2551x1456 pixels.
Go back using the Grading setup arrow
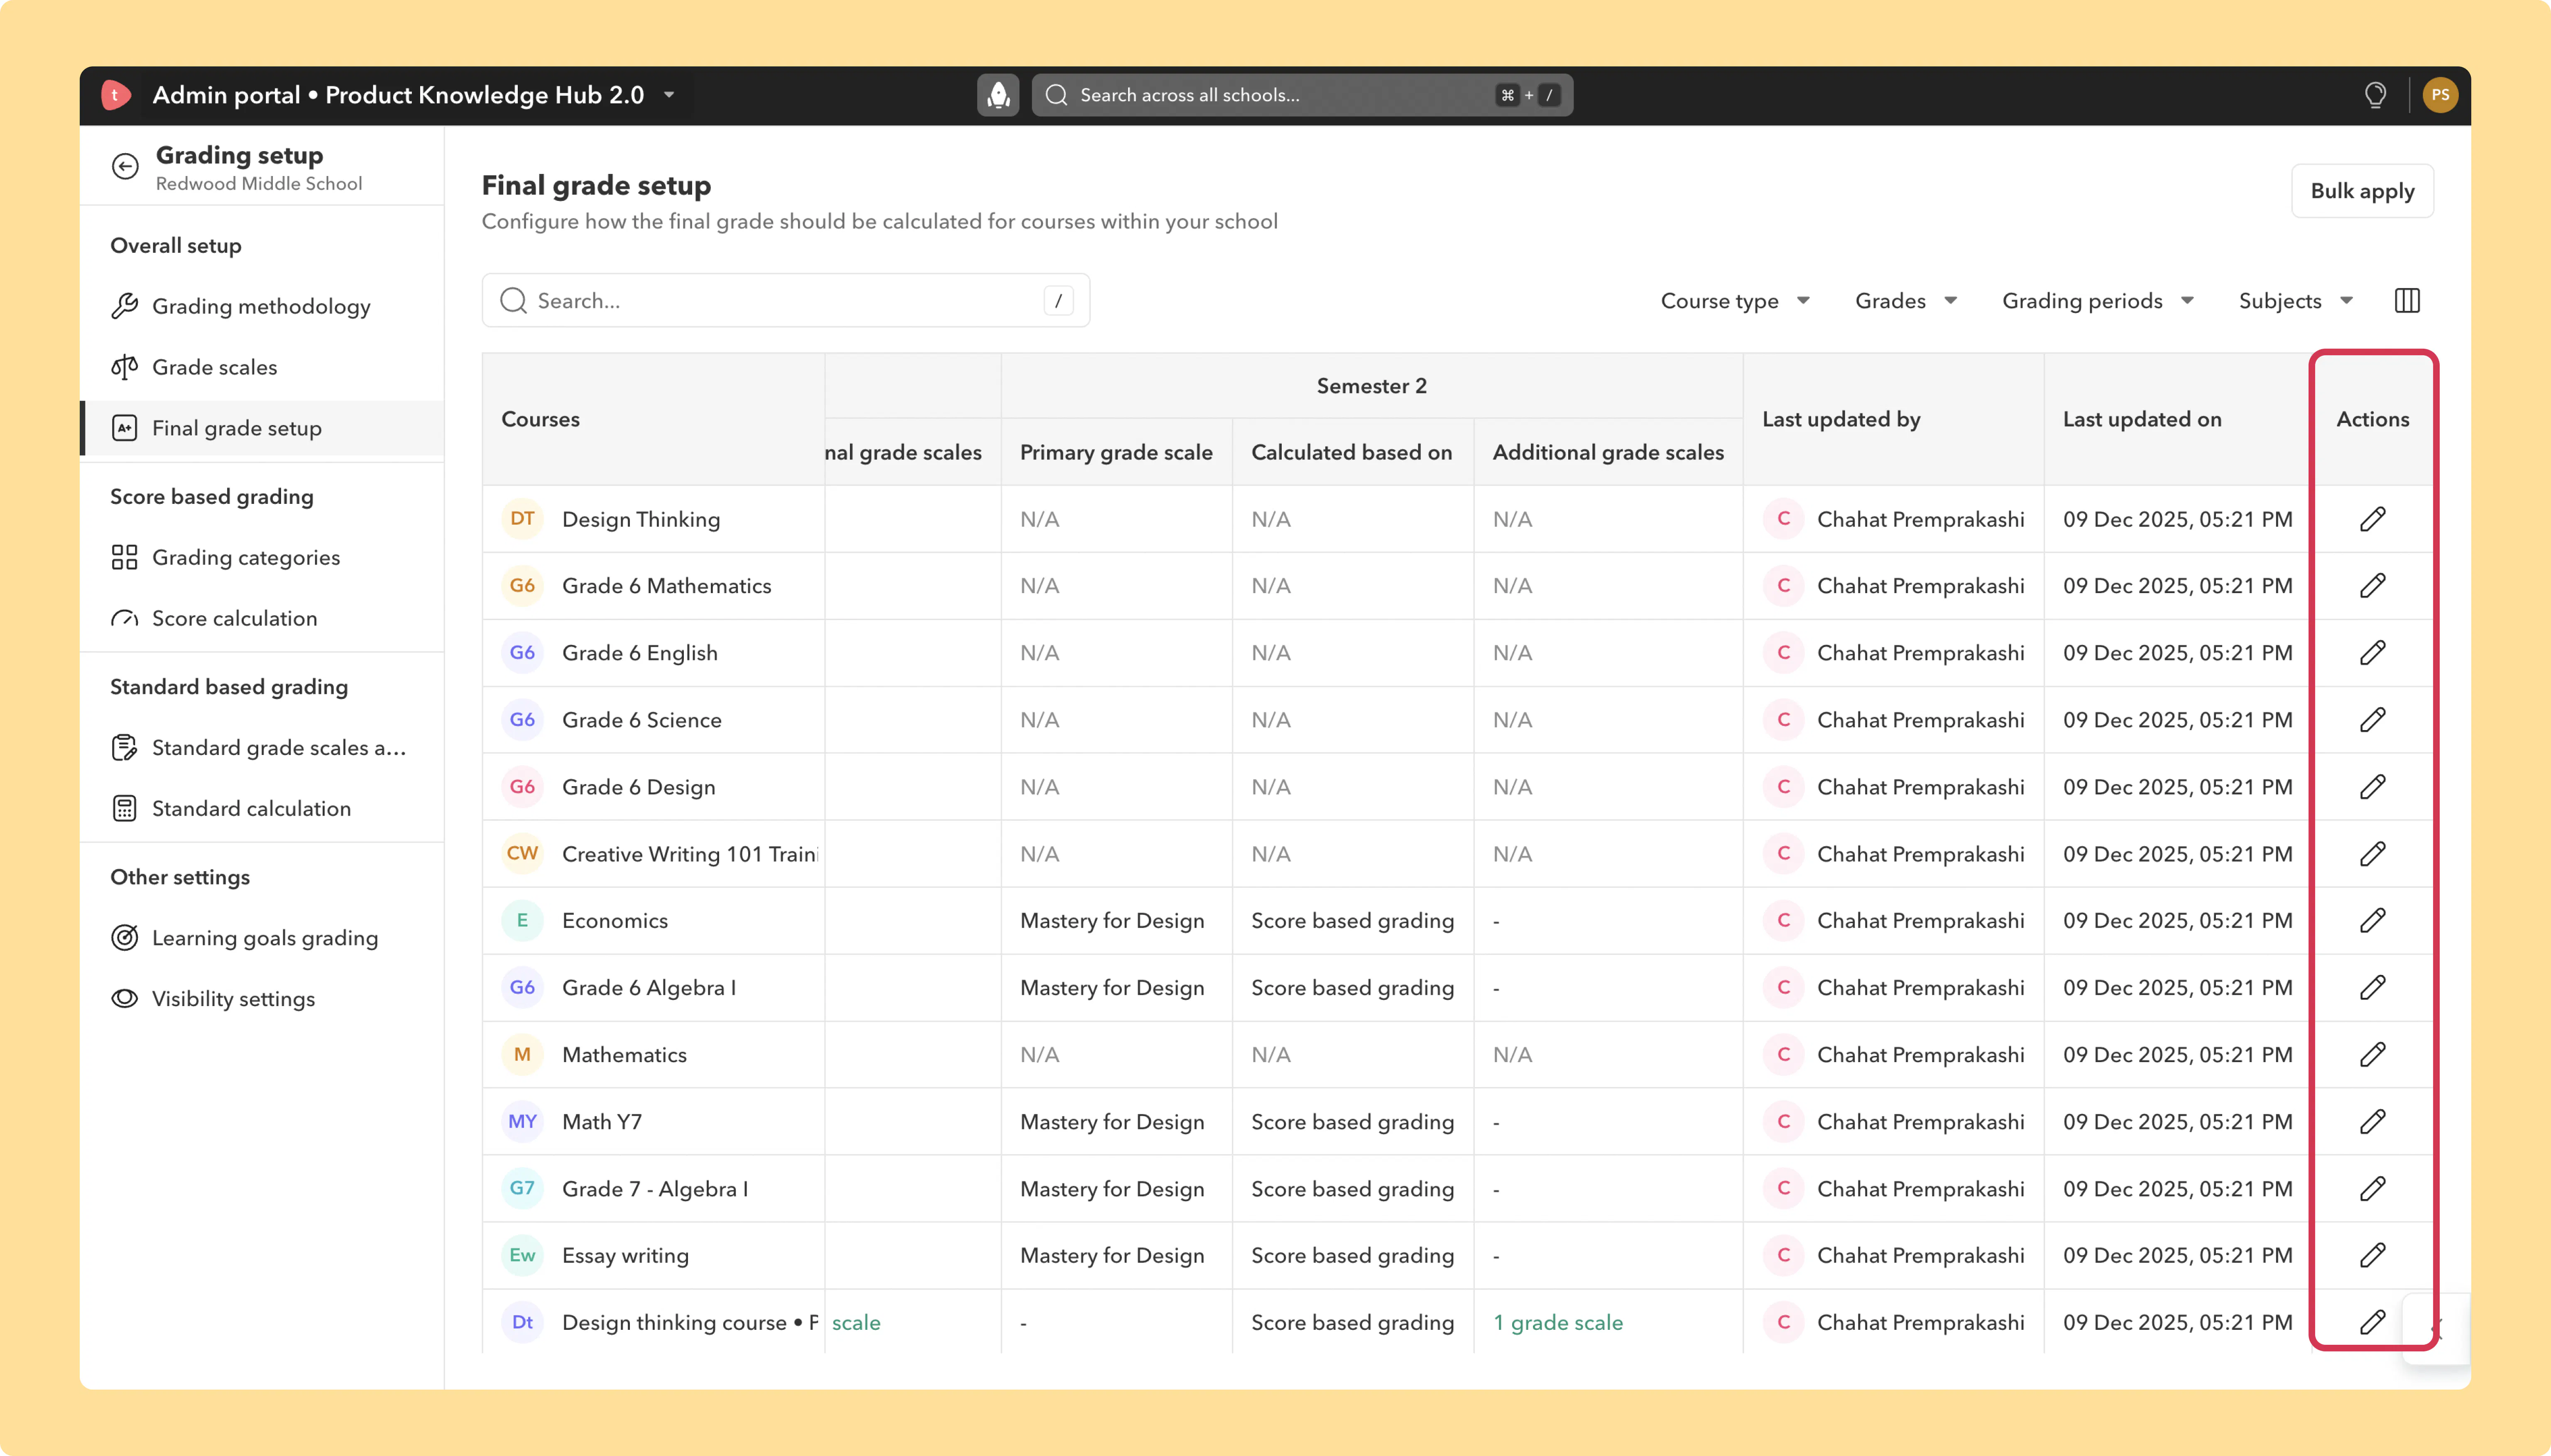[125, 166]
